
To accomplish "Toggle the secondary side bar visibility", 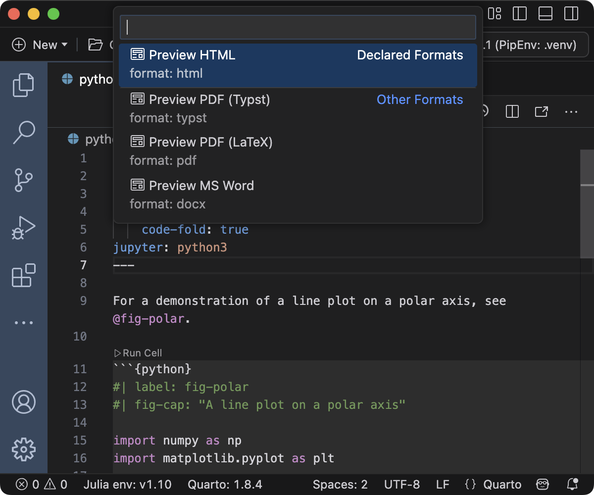I will click(571, 14).
